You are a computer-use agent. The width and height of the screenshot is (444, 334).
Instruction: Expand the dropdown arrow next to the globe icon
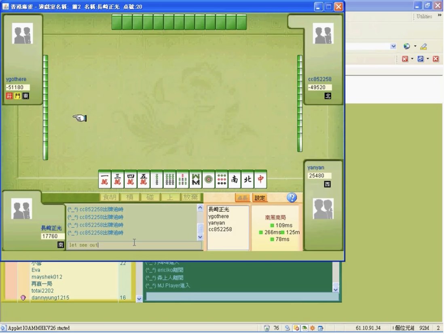[x=415, y=46]
